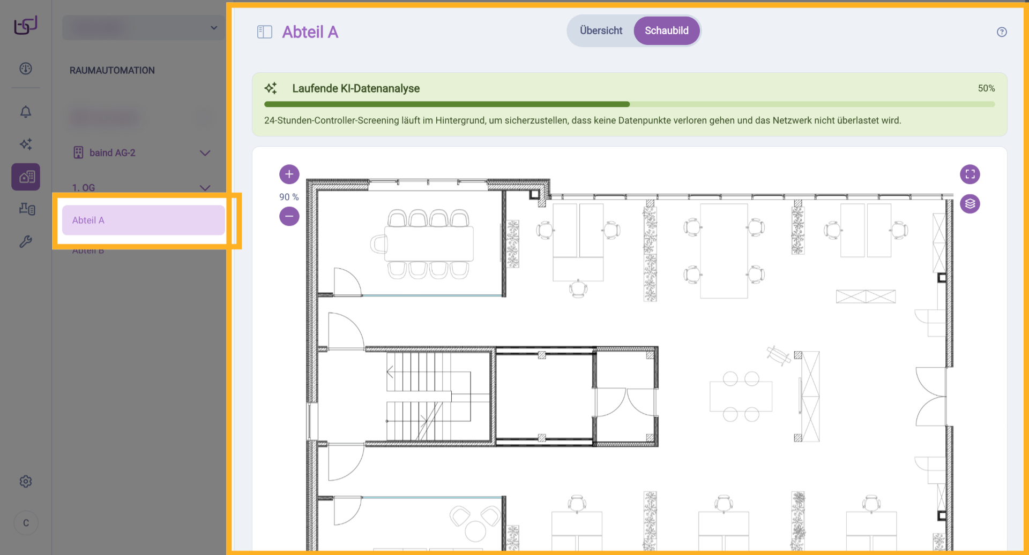The width and height of the screenshot is (1029, 555).
Task: Click the KI-Datenanalyse progress bar
Action: (629, 104)
